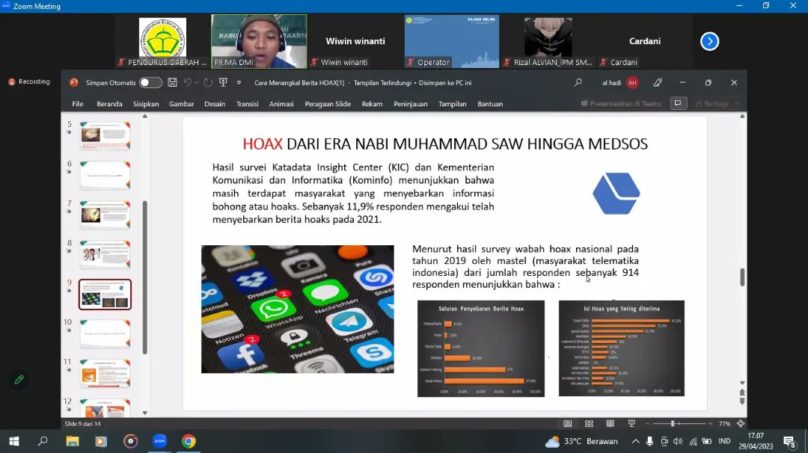This screenshot has height=453, width=808.
Task: Click zoom out minus button
Action: [x=648, y=424]
